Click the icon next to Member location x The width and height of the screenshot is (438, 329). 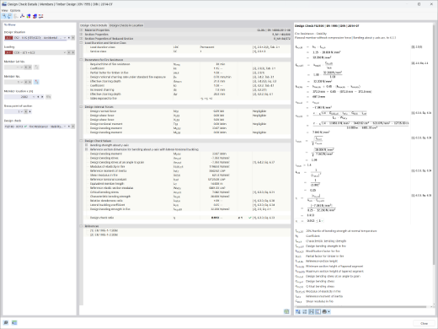[x=48, y=97]
